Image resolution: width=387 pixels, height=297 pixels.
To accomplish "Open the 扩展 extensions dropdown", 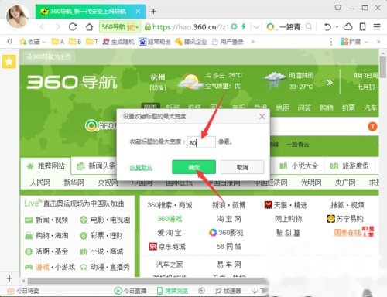I will coord(354,42).
